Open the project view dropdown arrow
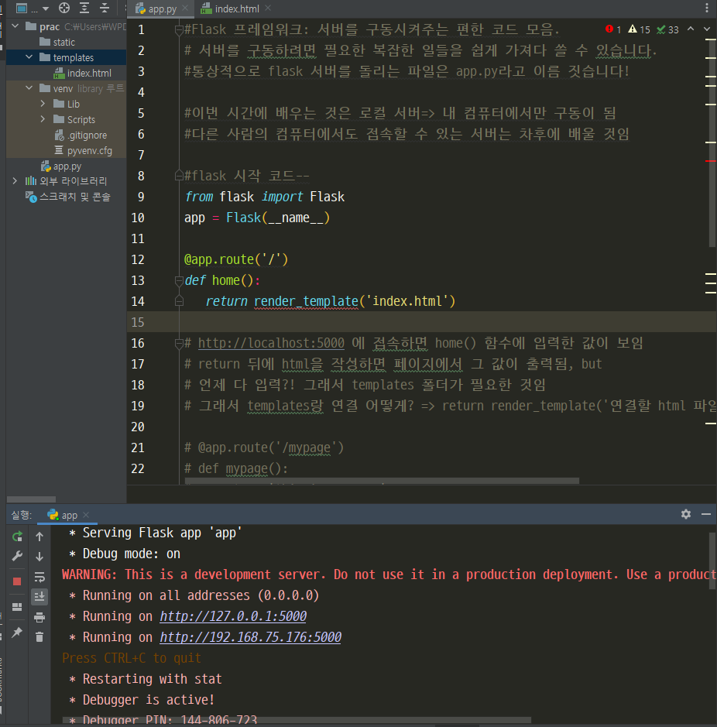 coord(46,9)
